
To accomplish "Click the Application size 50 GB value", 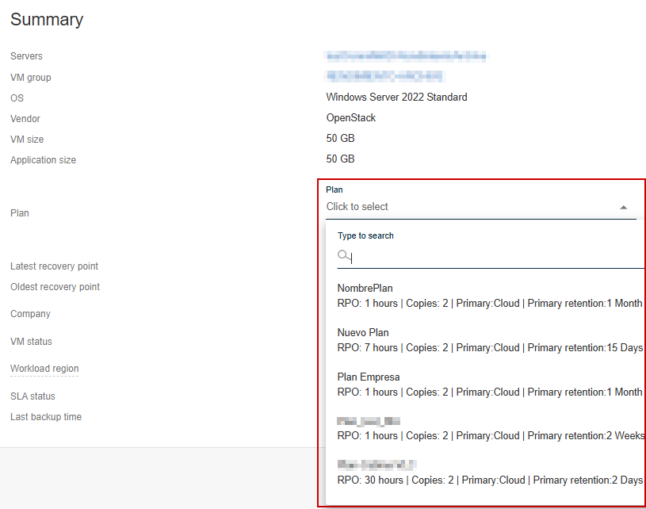I will (x=340, y=159).
